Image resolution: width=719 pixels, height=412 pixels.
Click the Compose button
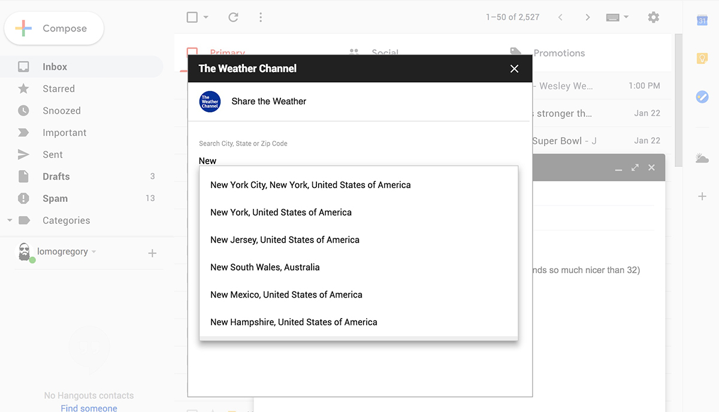point(54,28)
